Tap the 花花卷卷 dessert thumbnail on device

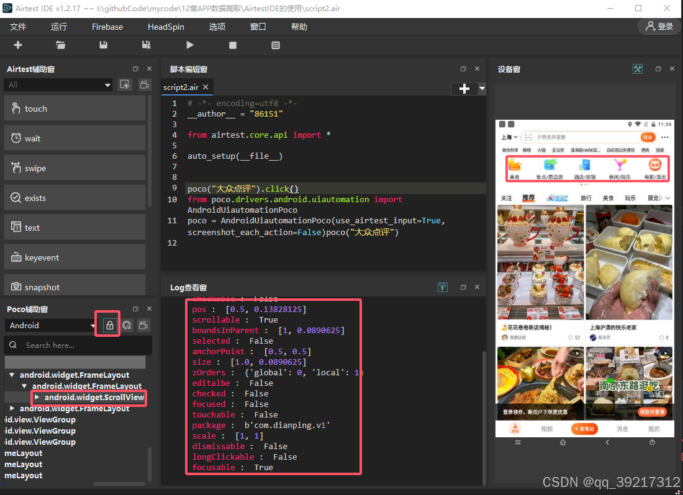click(540, 262)
